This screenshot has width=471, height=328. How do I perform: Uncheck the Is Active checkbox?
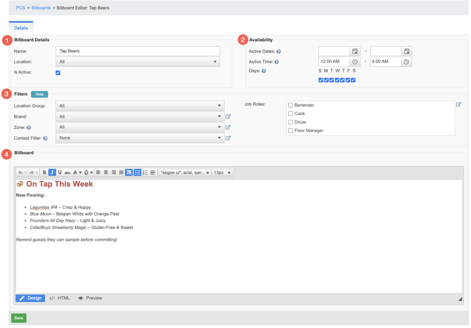(x=58, y=73)
